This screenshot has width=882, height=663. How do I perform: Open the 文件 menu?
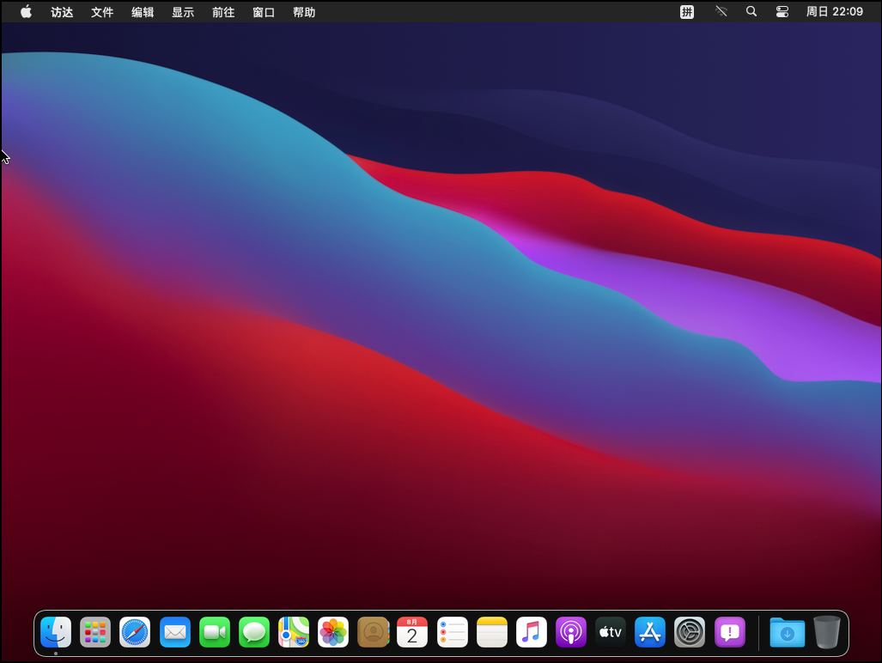[102, 12]
